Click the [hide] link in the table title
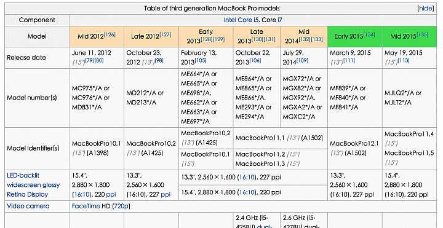 coord(426,9)
